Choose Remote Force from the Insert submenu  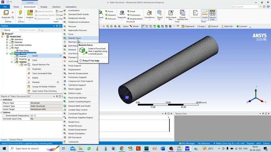point(80,38)
